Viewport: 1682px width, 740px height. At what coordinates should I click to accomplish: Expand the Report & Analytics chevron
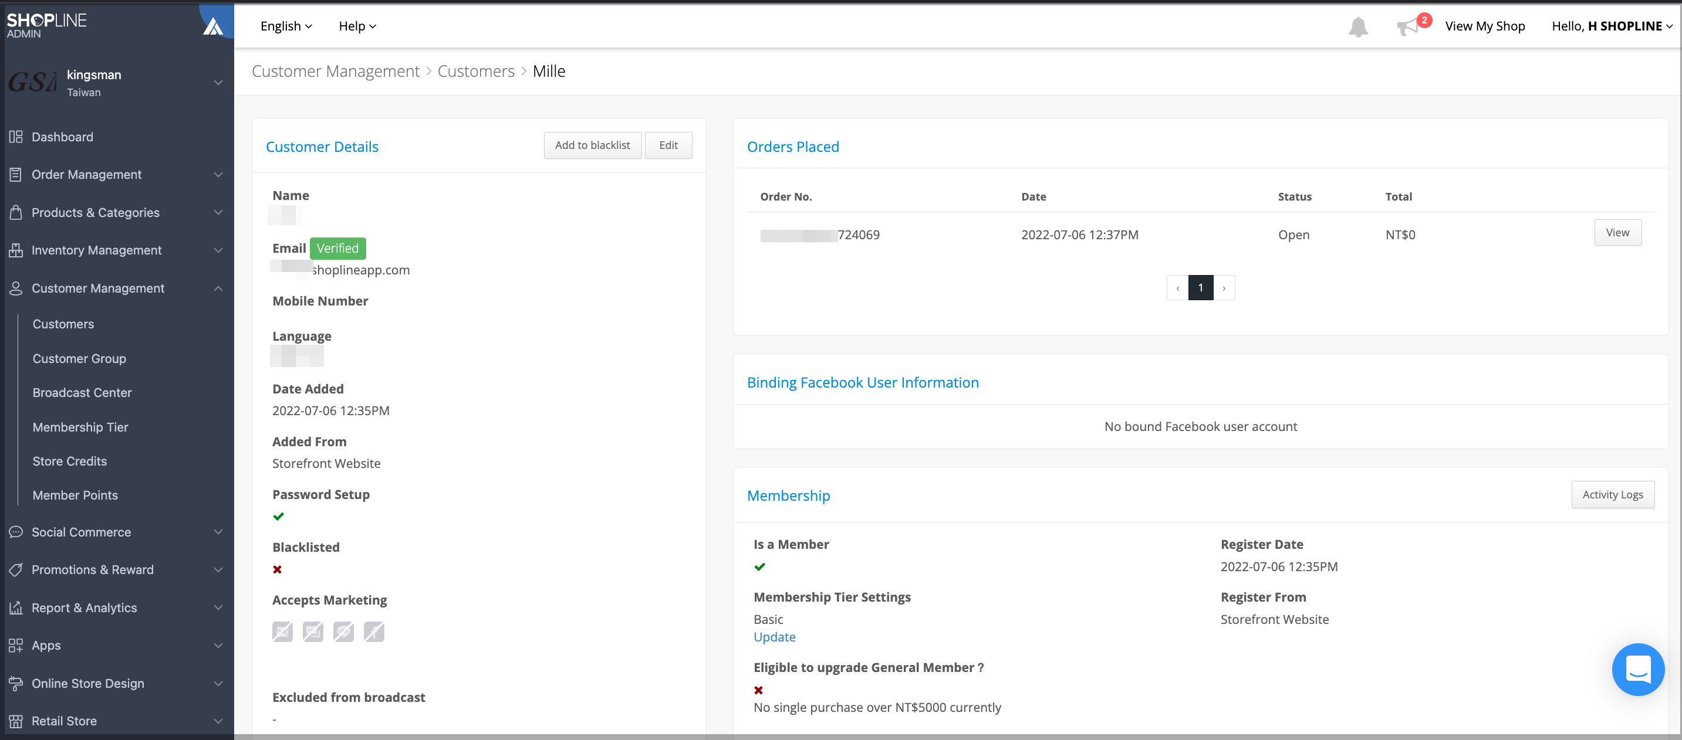[x=218, y=608]
